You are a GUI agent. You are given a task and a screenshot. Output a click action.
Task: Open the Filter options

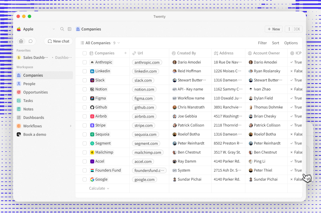pos(262,43)
